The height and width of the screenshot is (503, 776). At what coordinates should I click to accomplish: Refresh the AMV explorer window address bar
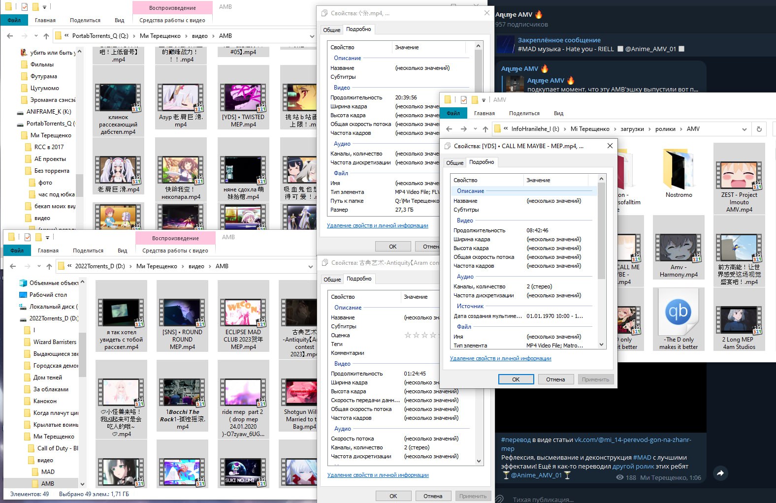(759, 129)
